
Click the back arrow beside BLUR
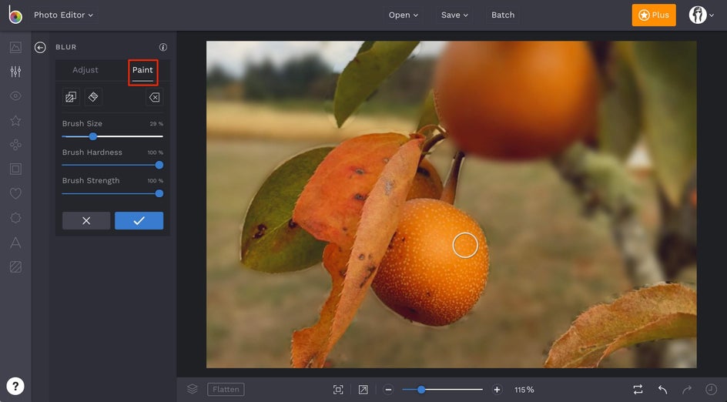41,48
